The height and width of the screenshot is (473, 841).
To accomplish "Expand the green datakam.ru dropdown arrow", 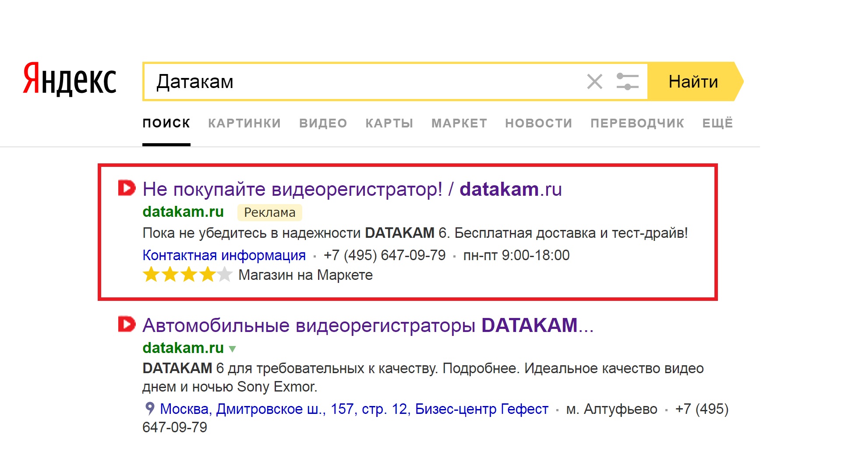I will coord(233,349).
